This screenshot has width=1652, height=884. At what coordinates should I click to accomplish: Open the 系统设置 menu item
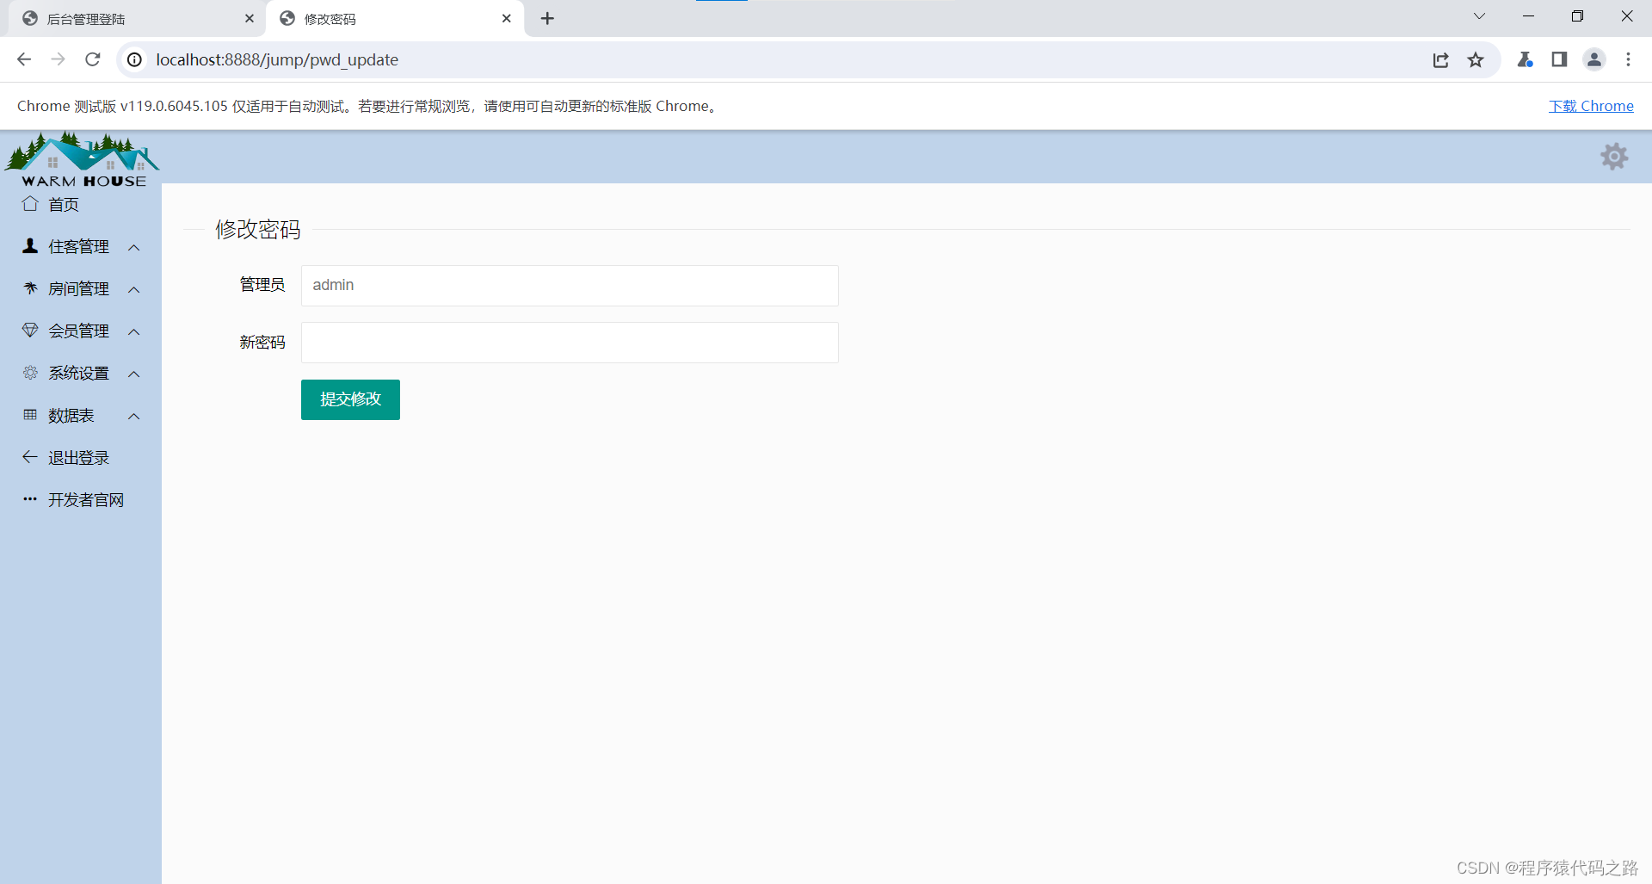[x=79, y=374]
